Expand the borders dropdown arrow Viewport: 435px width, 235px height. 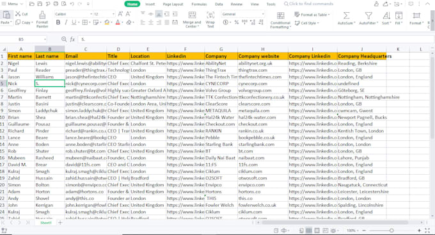click(x=90, y=22)
